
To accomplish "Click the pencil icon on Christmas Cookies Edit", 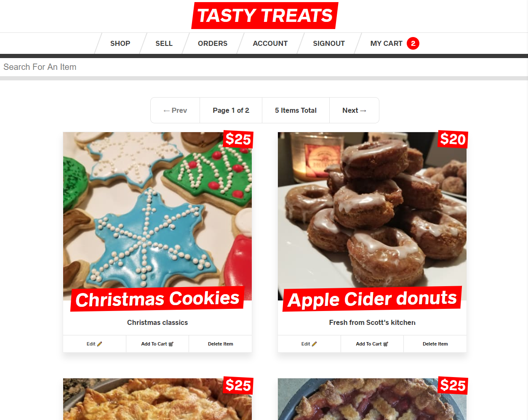I will [99, 344].
